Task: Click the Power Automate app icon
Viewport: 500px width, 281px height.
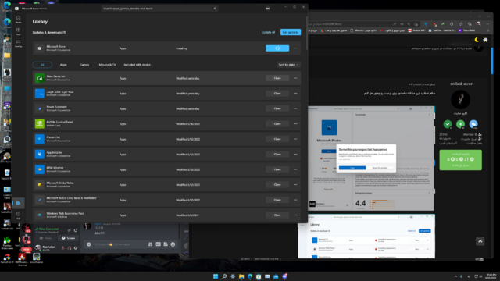Action: 40,108
